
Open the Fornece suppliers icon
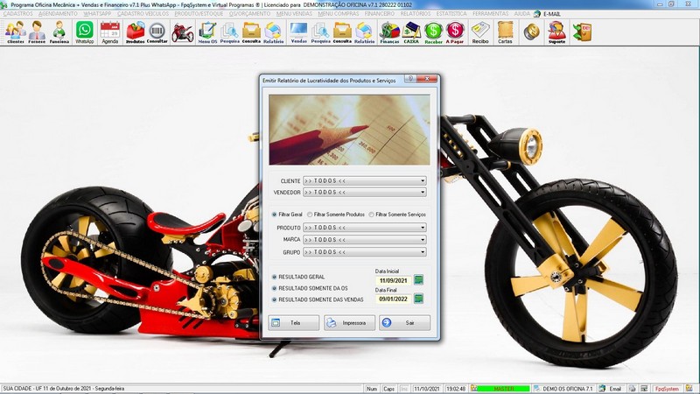(x=37, y=32)
